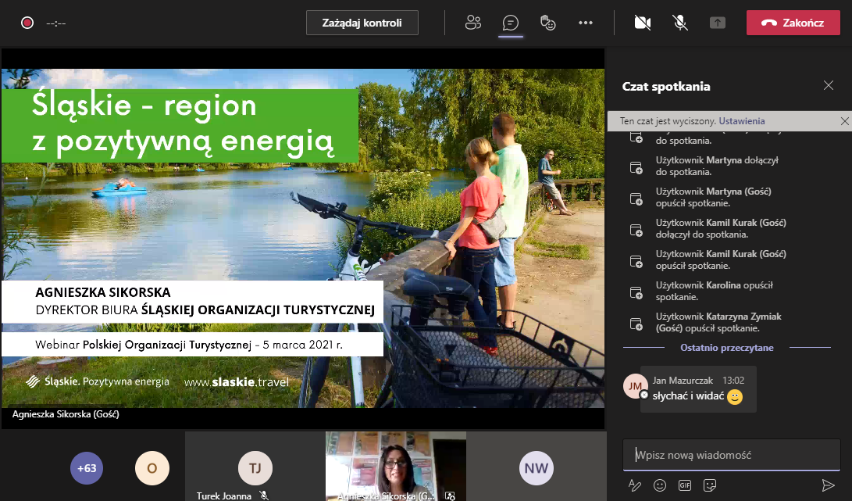
Task: Open the format text icon in chat
Action: (x=635, y=485)
